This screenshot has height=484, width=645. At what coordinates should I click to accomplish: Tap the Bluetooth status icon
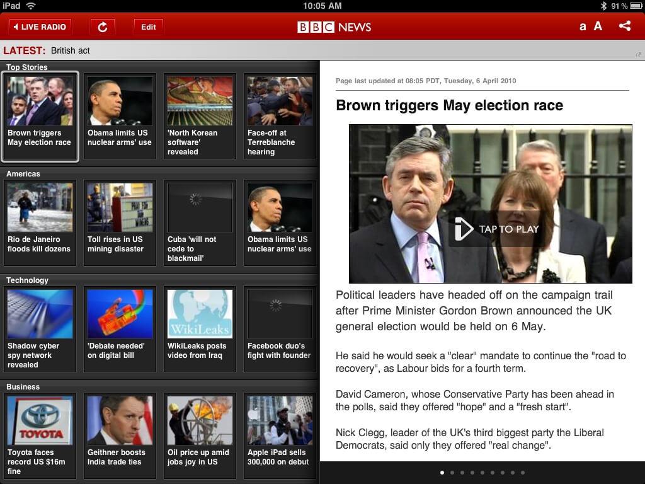click(x=603, y=6)
